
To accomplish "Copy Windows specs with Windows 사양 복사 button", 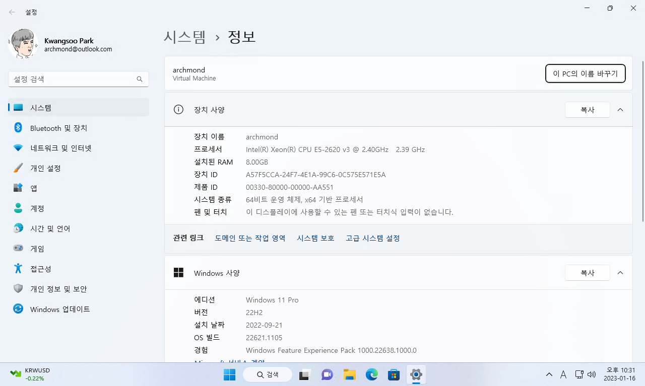I will pos(588,273).
